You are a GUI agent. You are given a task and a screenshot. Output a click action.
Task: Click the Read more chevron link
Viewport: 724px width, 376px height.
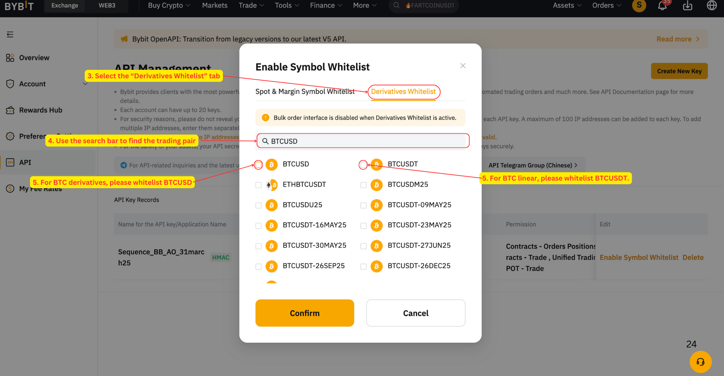tap(678, 39)
